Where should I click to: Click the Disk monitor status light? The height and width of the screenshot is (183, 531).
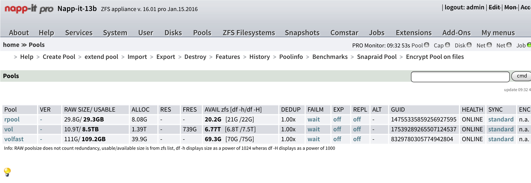pyautogui.click(x=469, y=45)
